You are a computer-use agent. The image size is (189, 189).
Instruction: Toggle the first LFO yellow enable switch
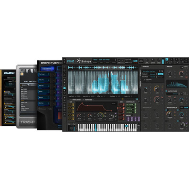73,105
